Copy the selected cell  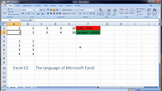10,12
